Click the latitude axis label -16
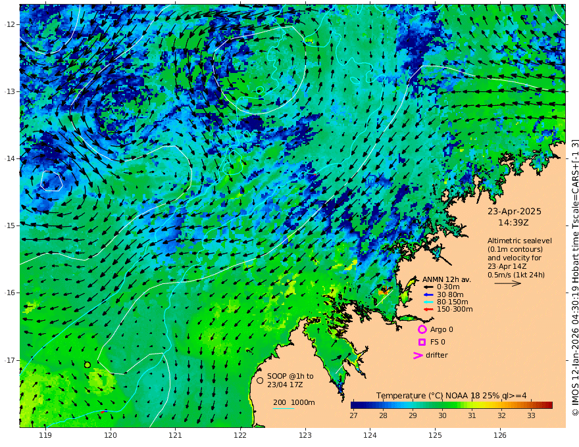 pyautogui.click(x=10, y=293)
